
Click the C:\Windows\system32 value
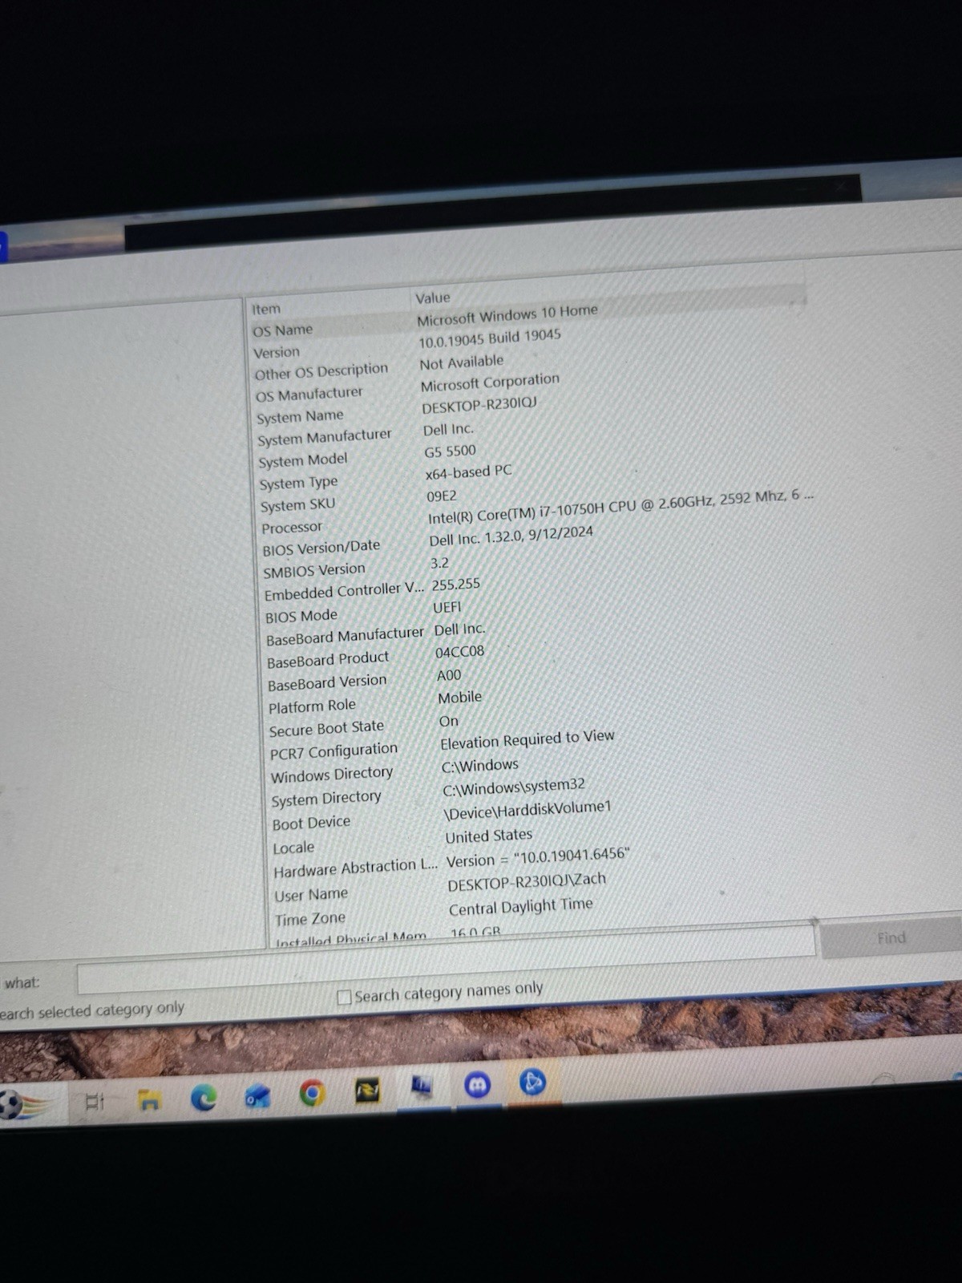pos(514,787)
